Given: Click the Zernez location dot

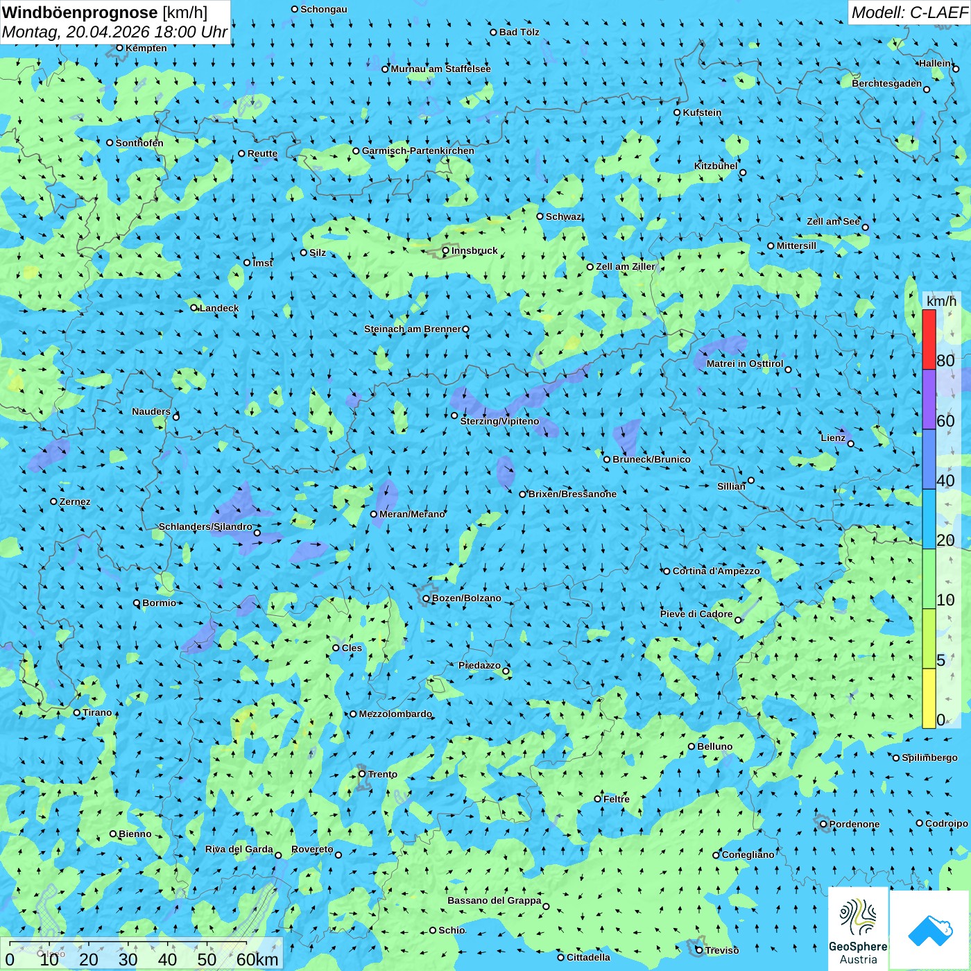Looking at the screenshot, I should point(54,501).
